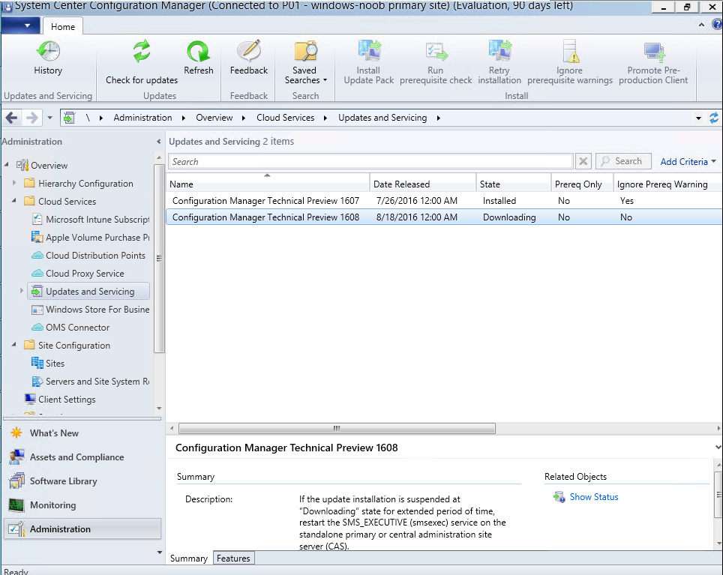Expand Hierarchy Configuration node
This screenshot has height=575, width=723.
coord(14,183)
